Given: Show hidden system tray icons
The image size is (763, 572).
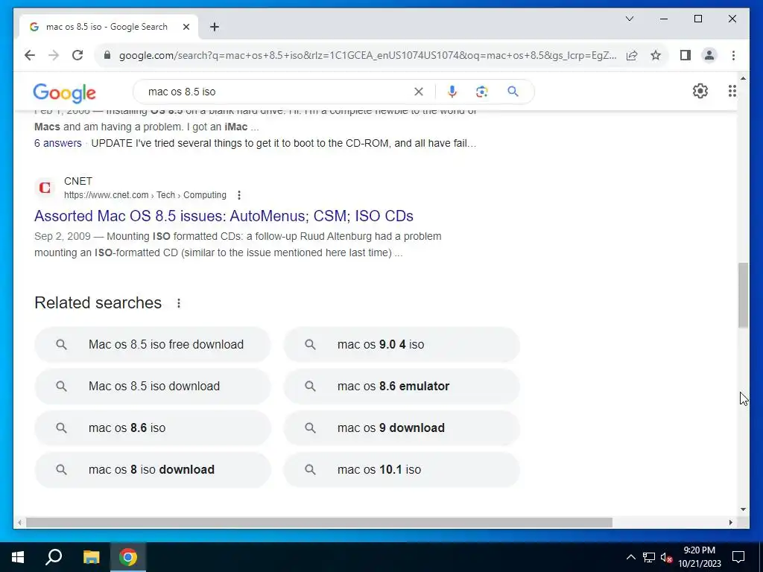Looking at the screenshot, I should (630, 557).
